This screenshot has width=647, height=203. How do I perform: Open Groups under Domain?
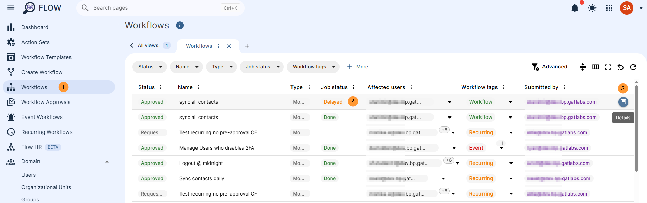pos(30,199)
